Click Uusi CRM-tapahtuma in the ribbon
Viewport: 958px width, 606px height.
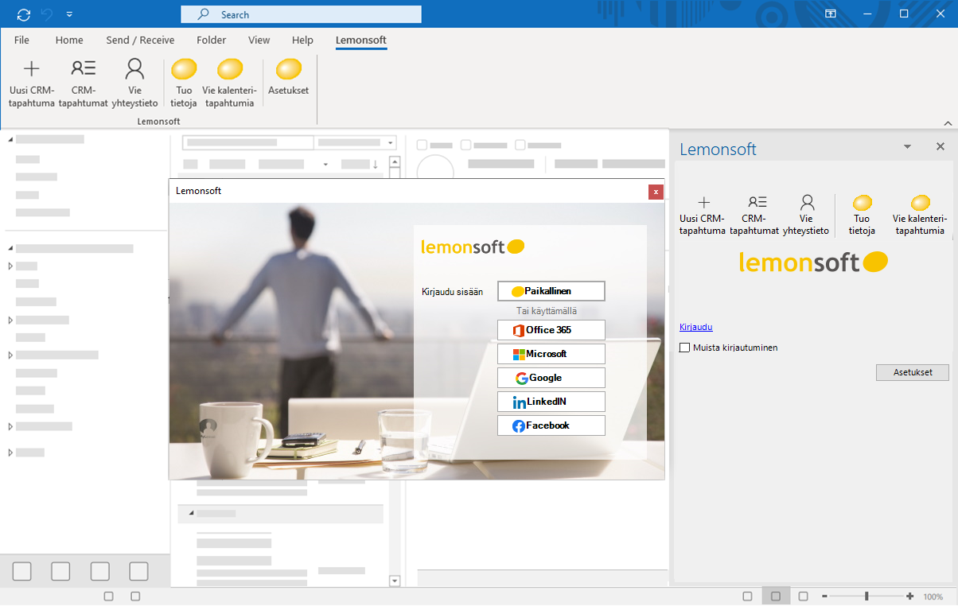tap(32, 84)
